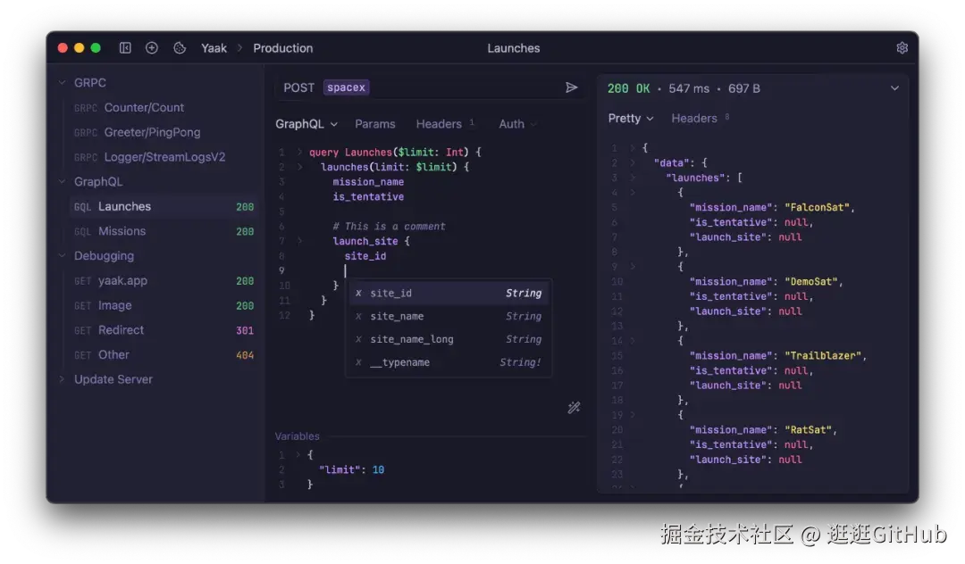Open the Auth tab
Image resolution: width=965 pixels, height=564 pixels.
tap(509, 123)
